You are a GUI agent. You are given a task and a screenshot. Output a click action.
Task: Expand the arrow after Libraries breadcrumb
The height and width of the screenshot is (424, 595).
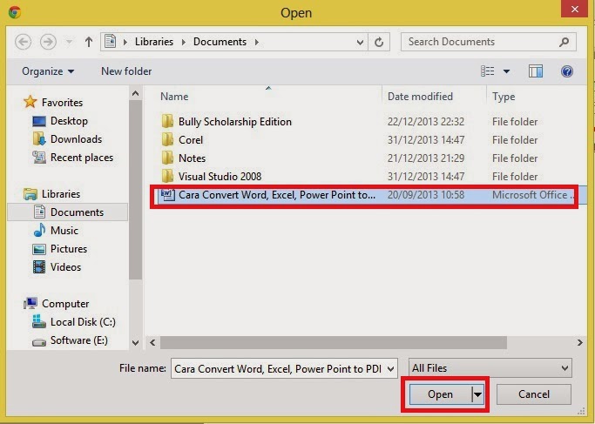[184, 42]
